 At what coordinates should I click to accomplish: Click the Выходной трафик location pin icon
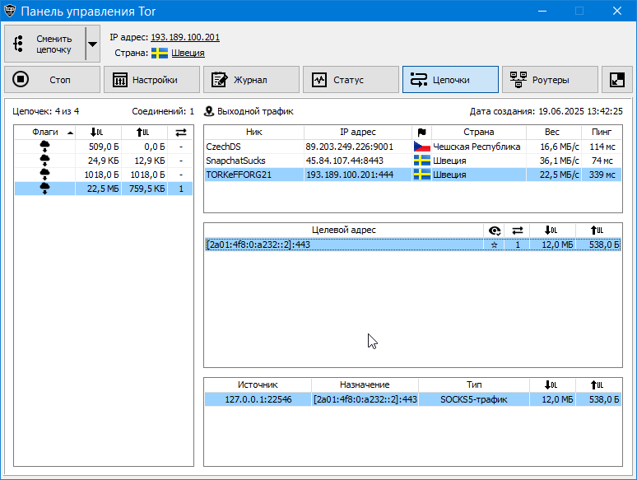tap(209, 111)
